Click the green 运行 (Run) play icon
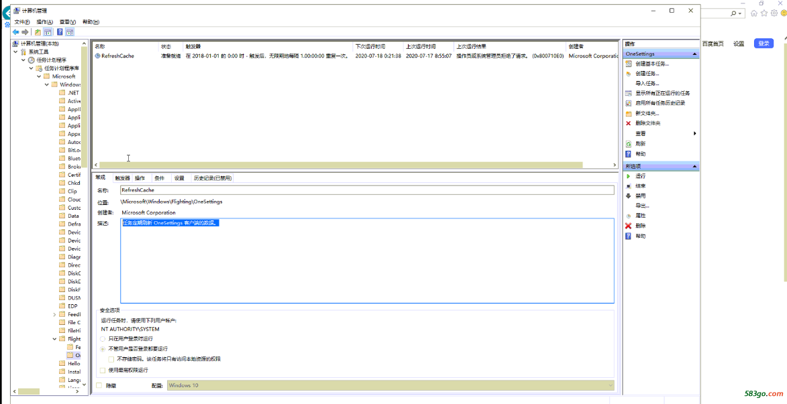Screen dimensions: 787x404 629,176
